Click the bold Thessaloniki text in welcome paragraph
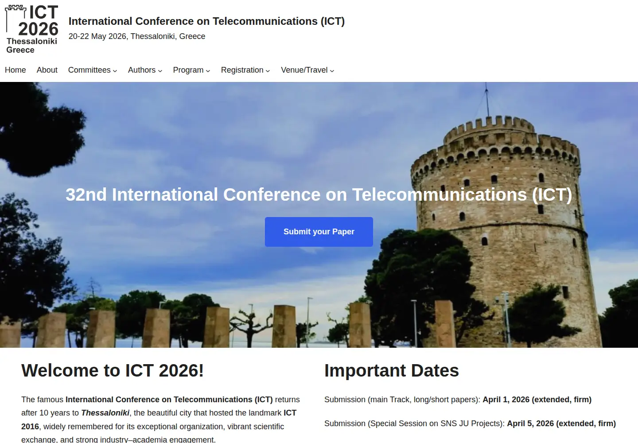This screenshot has width=638, height=443. pos(105,413)
